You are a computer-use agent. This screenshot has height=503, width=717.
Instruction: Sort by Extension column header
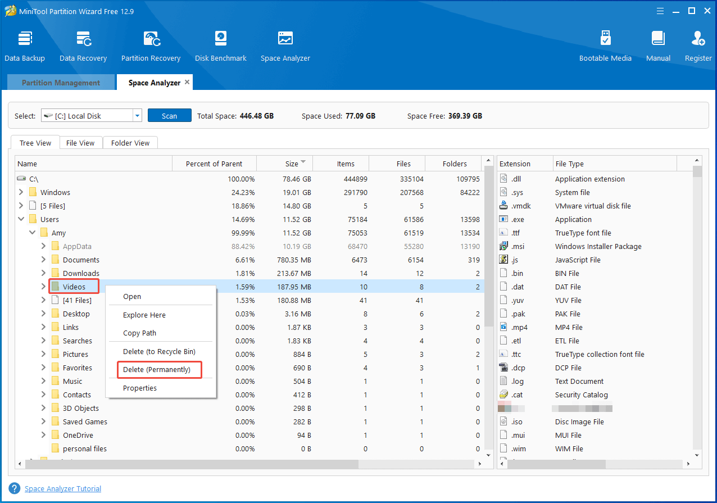pyautogui.click(x=525, y=164)
